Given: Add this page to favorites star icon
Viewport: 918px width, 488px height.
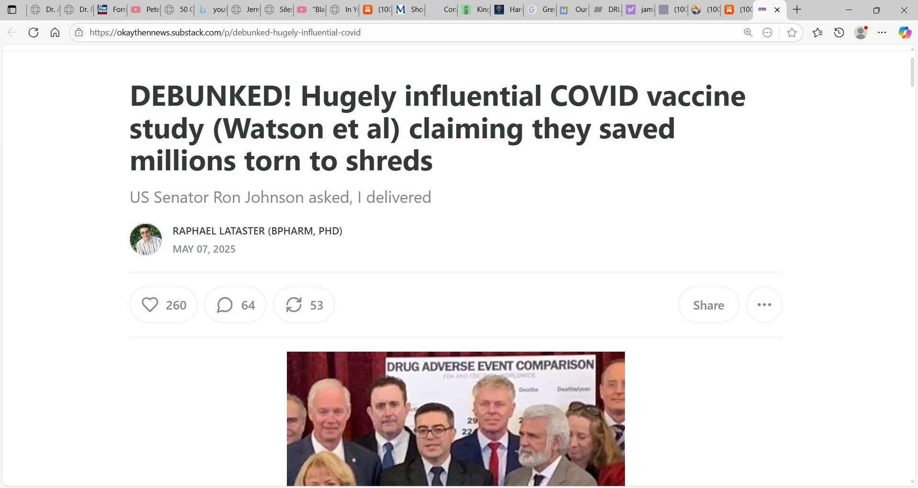Looking at the screenshot, I should coord(792,33).
